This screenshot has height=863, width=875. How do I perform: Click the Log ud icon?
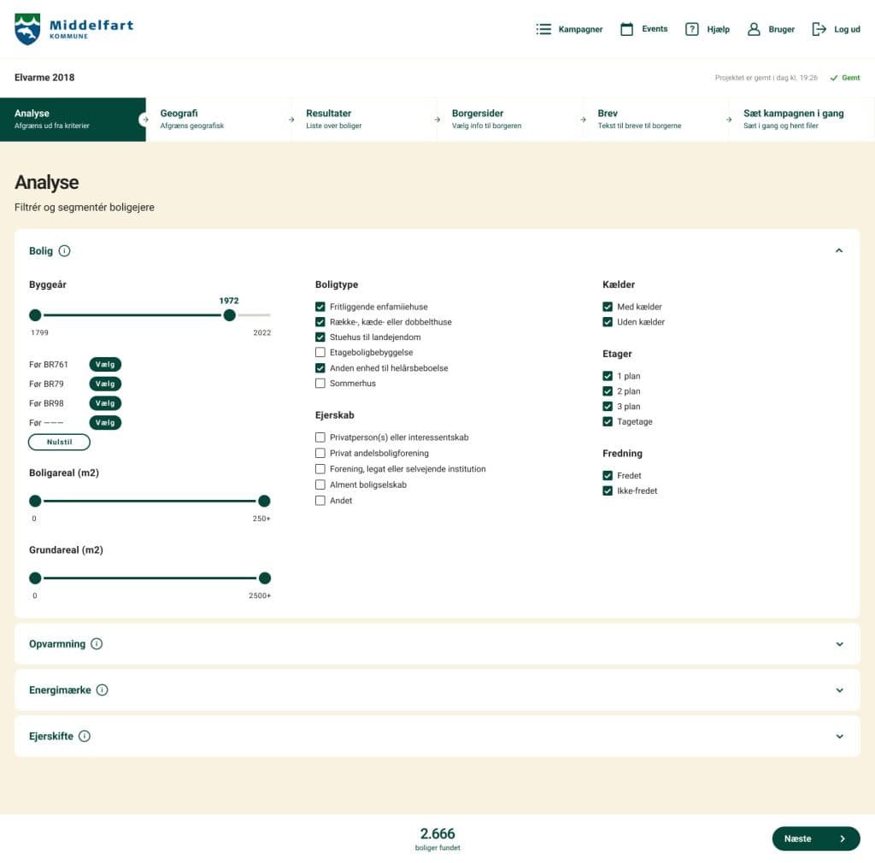coord(819,29)
